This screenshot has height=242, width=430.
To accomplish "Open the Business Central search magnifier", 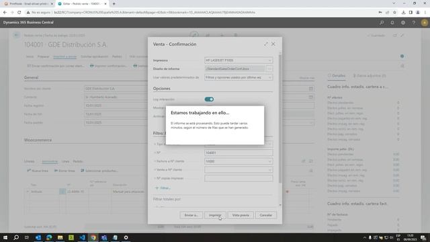I will coord(382,22).
